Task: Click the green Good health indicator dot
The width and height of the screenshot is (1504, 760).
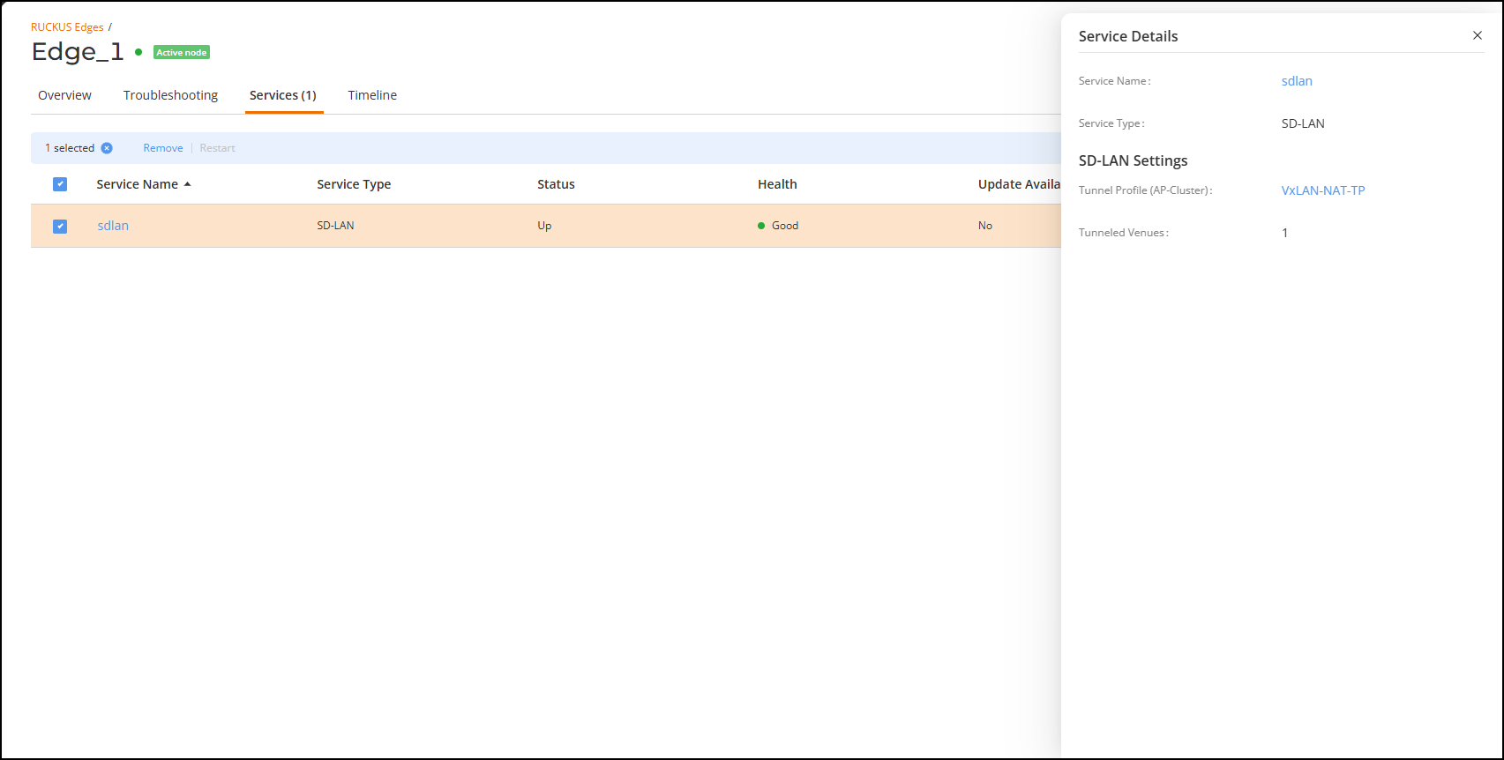Action: click(x=761, y=226)
